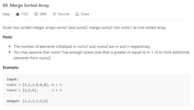Click the problem description sentence
The image size is (194, 110).
84,27
